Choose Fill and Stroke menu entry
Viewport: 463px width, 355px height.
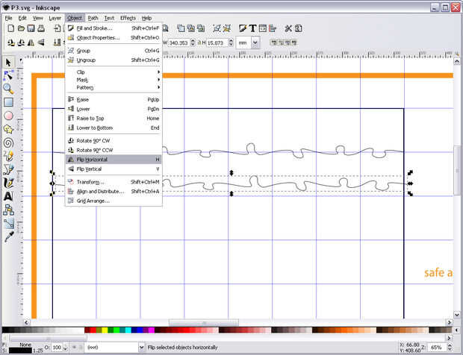tap(114, 28)
